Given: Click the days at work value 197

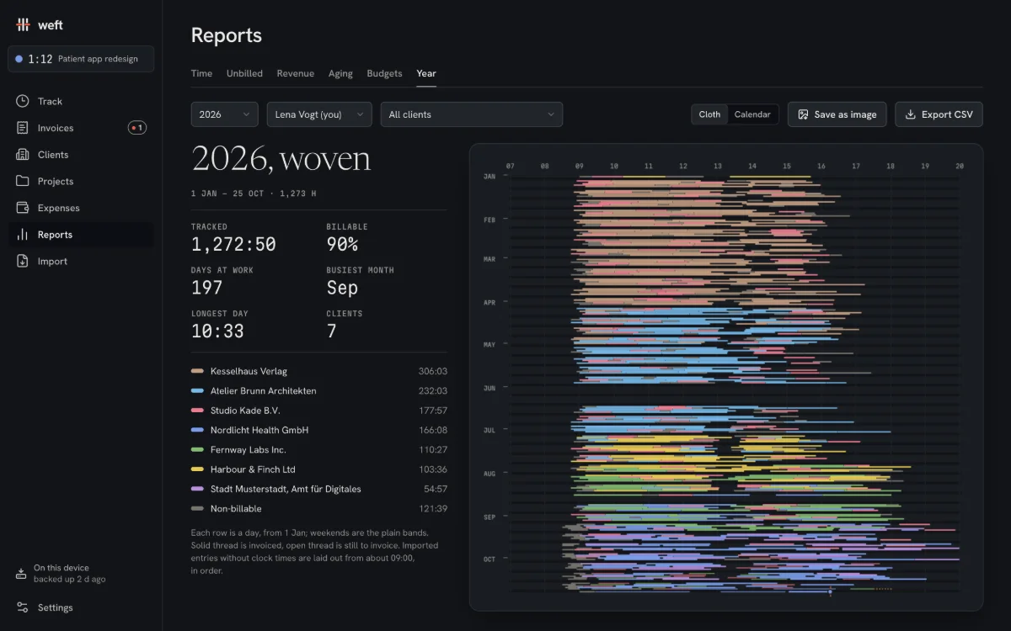Looking at the screenshot, I should point(207,288).
